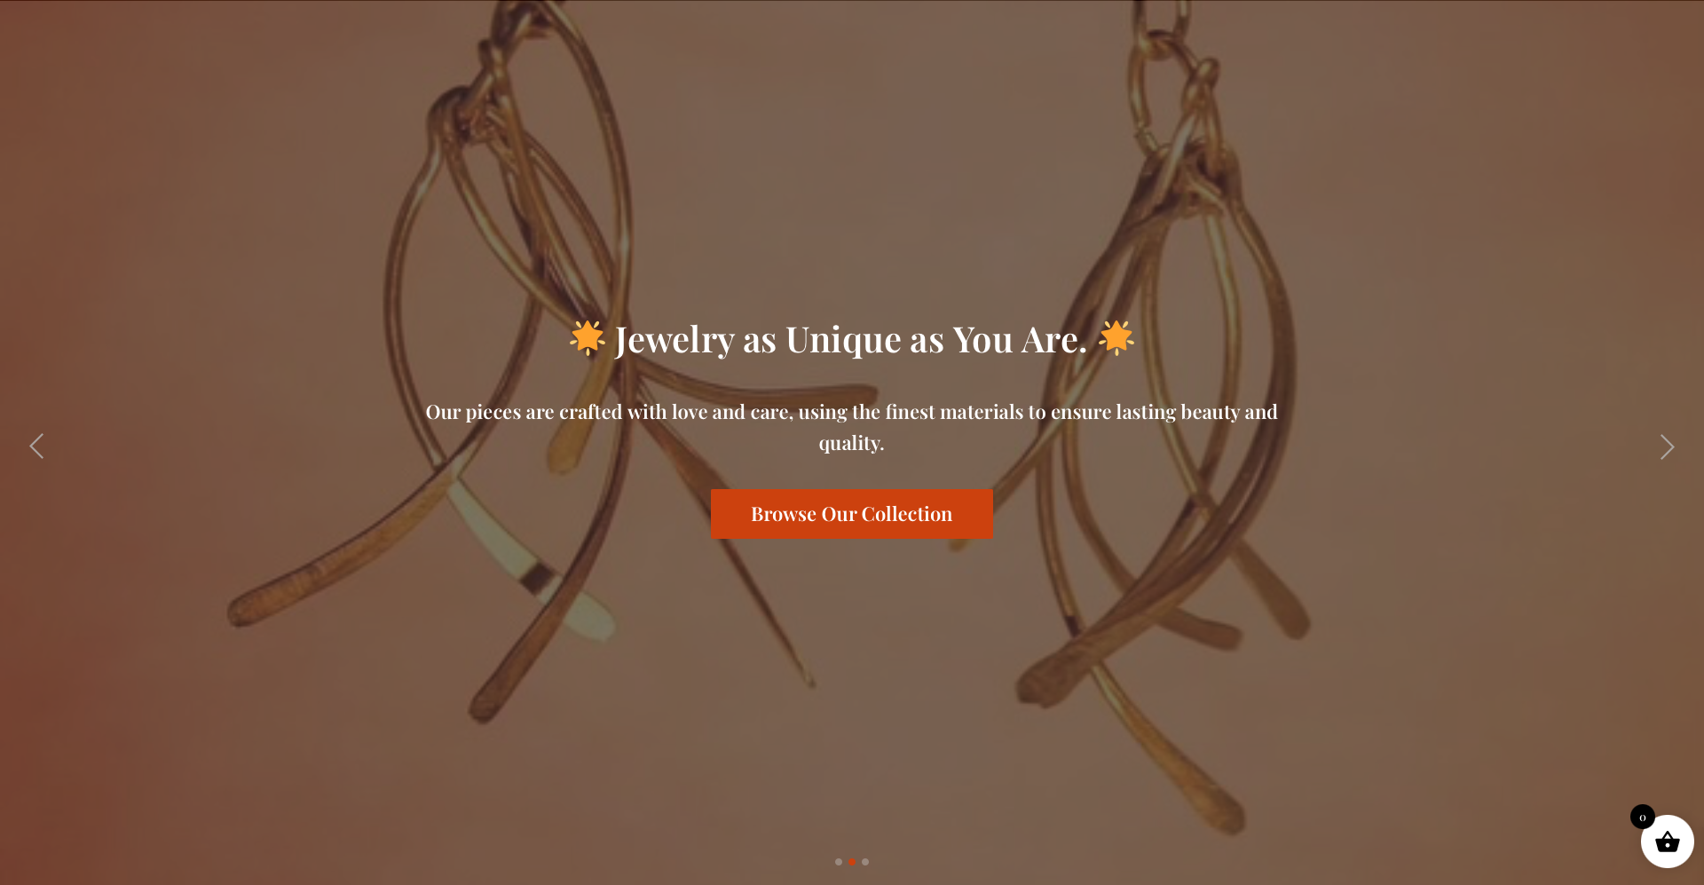
Task: Go to the previous slide arrow
Action: coord(36,446)
